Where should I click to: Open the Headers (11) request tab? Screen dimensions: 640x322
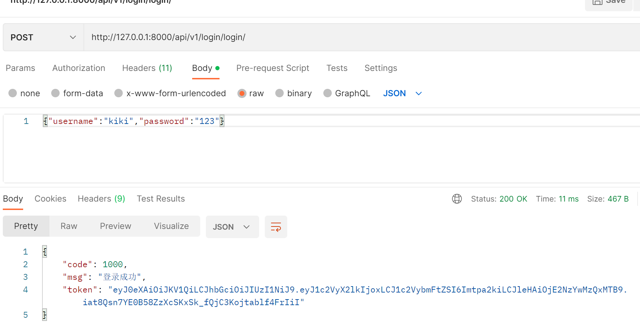(147, 68)
